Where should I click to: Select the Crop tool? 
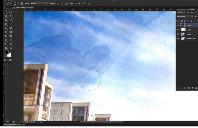pos(6,20)
